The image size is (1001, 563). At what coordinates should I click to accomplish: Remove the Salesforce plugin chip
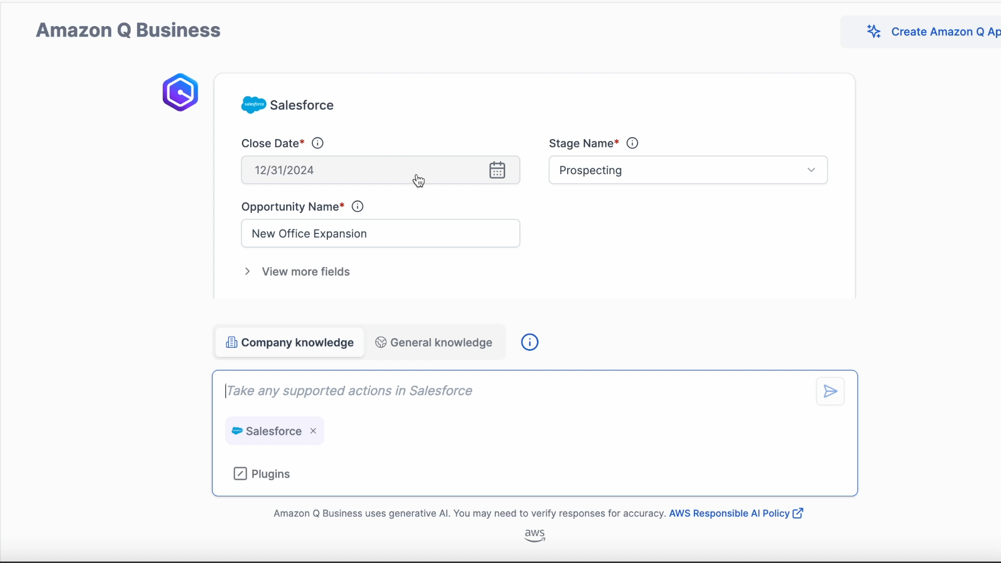pyautogui.click(x=313, y=431)
